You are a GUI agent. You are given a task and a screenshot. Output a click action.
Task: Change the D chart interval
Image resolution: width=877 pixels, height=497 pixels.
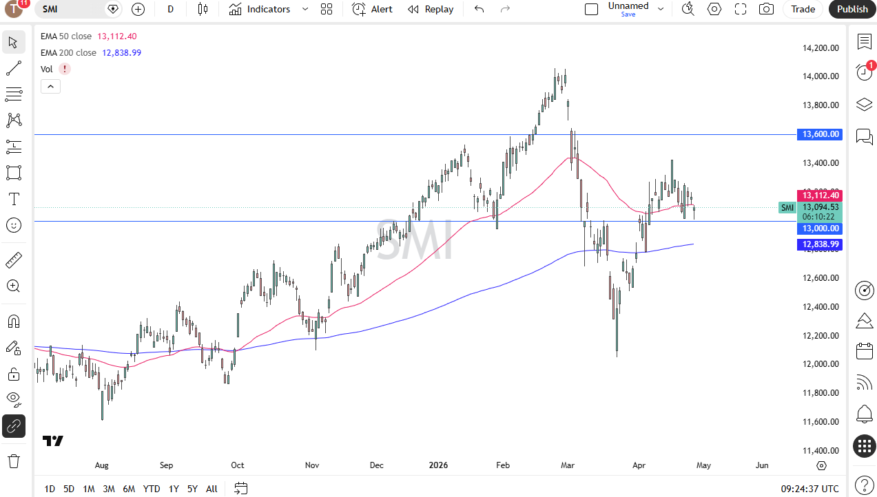[171, 9]
